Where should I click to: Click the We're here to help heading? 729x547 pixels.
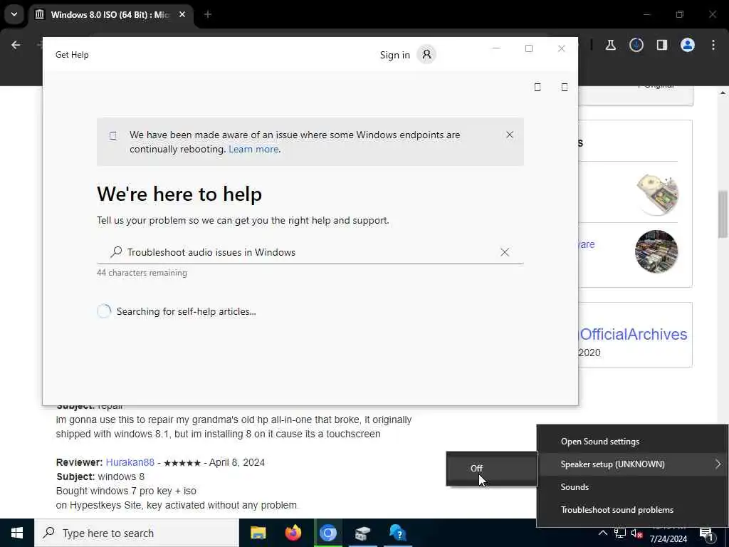tap(179, 194)
